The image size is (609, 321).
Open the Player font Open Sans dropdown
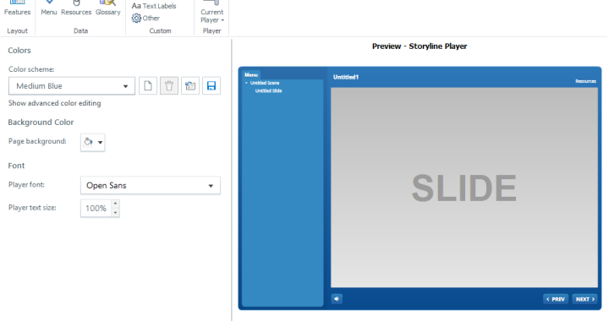coord(151,185)
